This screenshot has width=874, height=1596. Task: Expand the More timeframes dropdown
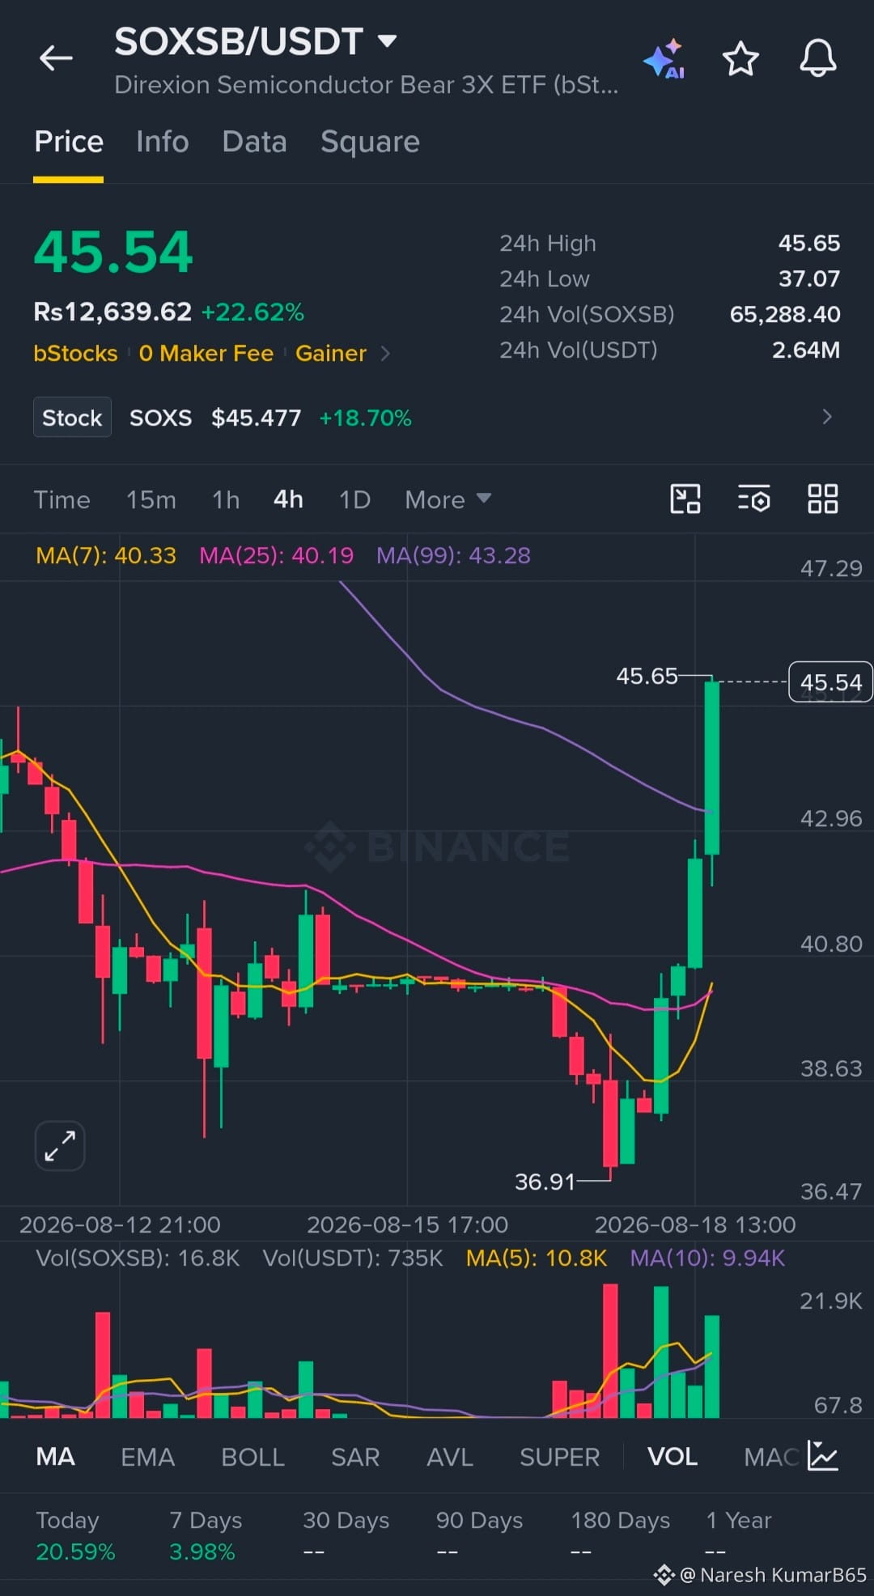pyautogui.click(x=448, y=499)
